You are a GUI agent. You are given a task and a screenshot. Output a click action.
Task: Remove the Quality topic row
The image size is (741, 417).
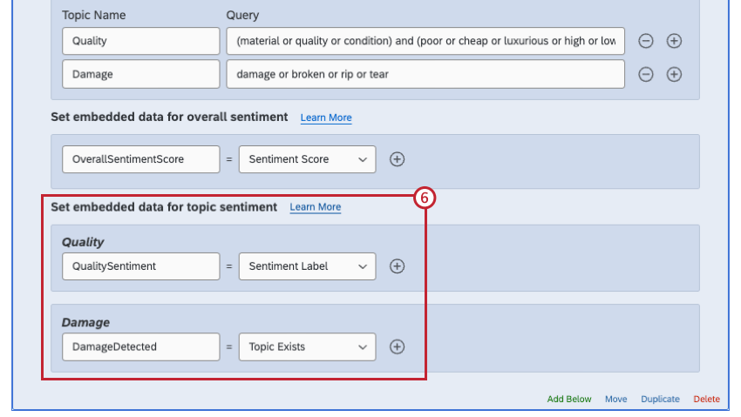coord(646,41)
